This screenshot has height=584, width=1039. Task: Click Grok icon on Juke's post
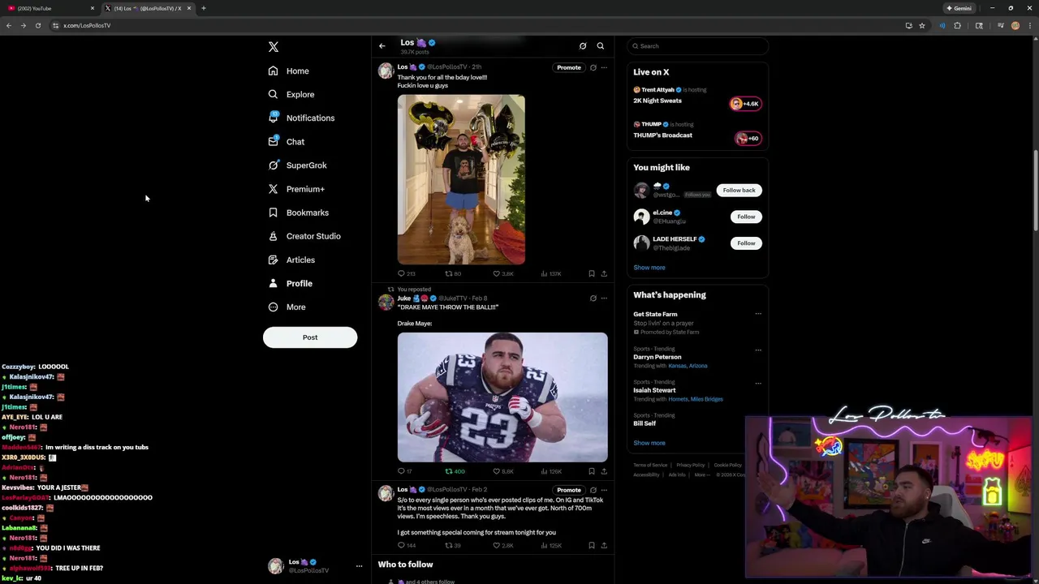593,298
